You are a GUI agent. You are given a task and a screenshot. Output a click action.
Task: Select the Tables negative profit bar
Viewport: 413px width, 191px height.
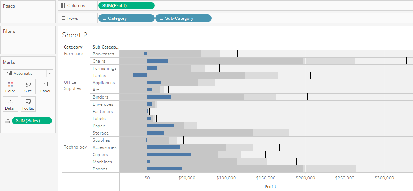(140, 76)
